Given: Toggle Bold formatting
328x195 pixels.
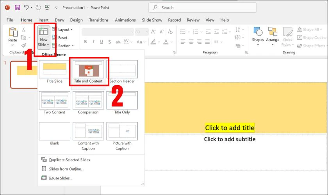Looking at the screenshot, I should click(86, 42).
